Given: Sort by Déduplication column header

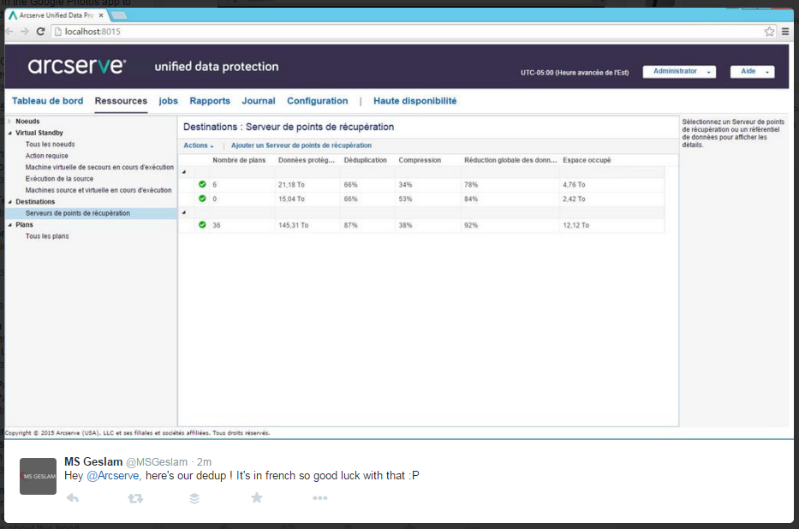Looking at the screenshot, I should (x=366, y=160).
